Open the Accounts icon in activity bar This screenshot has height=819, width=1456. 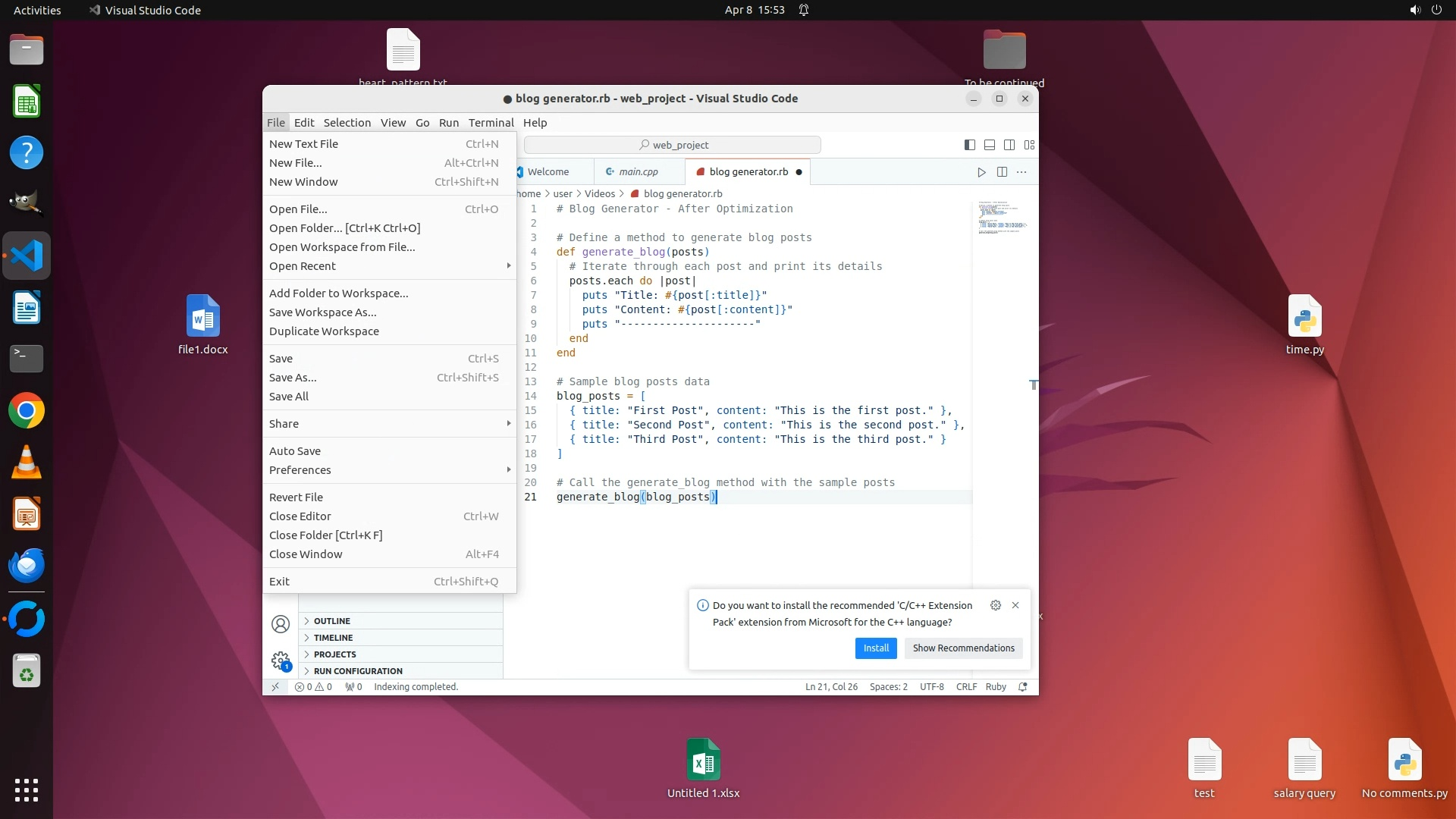point(281,624)
